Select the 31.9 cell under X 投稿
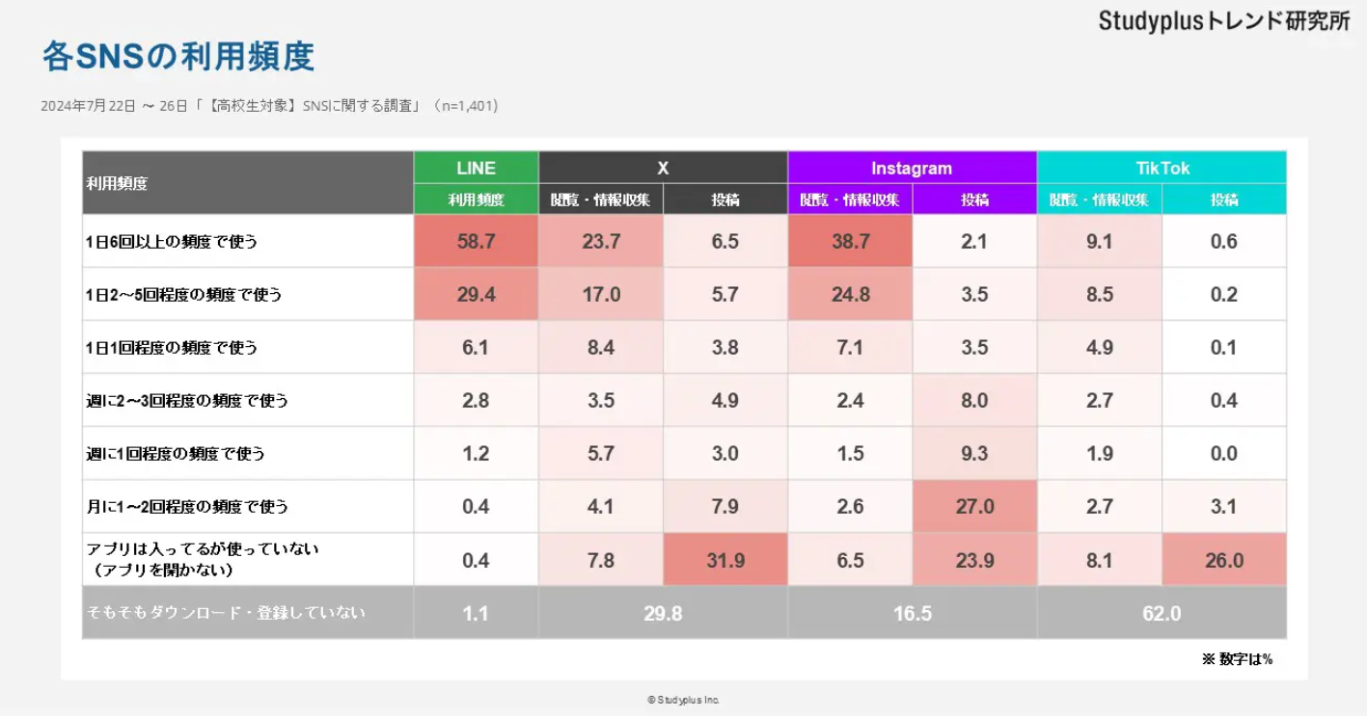This screenshot has width=1367, height=718. (x=725, y=560)
